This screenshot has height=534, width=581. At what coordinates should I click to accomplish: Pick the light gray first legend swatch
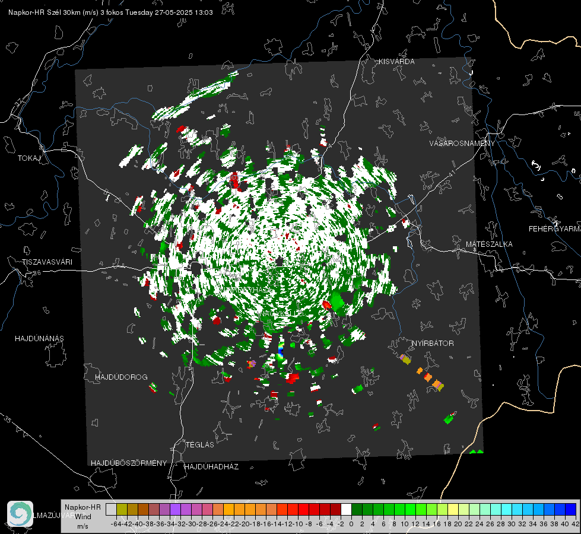point(111,509)
